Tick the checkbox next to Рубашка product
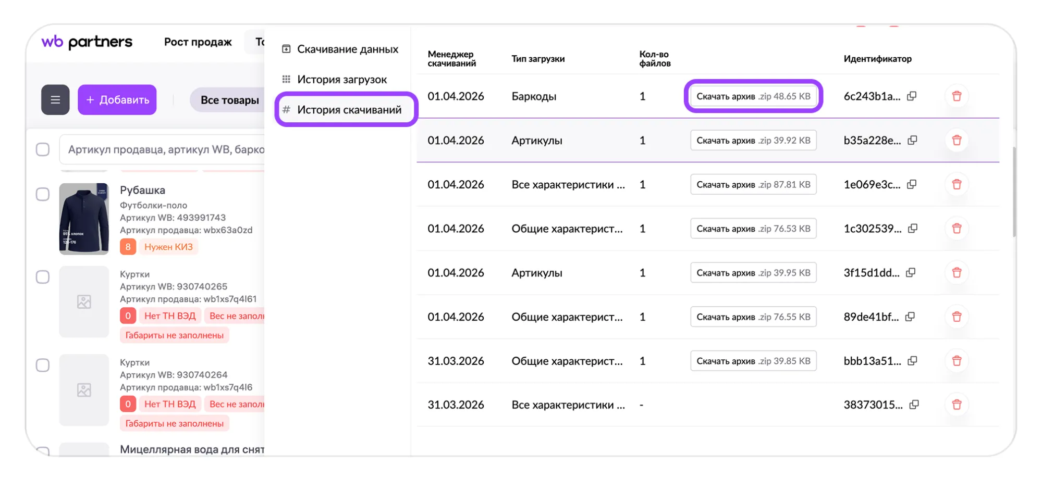 pos(43,194)
